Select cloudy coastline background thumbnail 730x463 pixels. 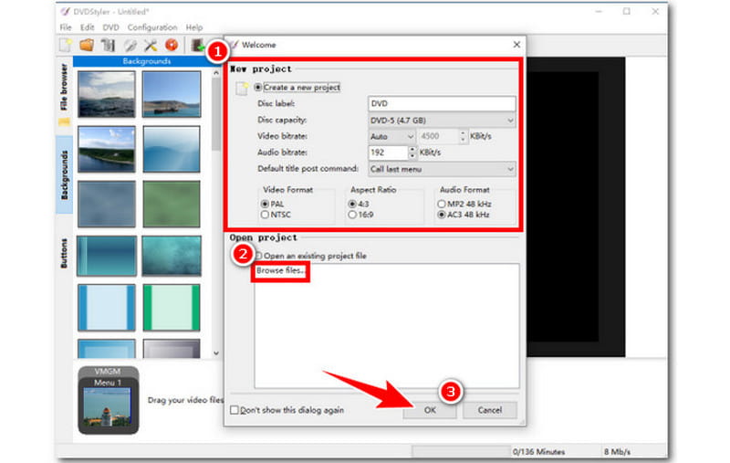[107, 94]
